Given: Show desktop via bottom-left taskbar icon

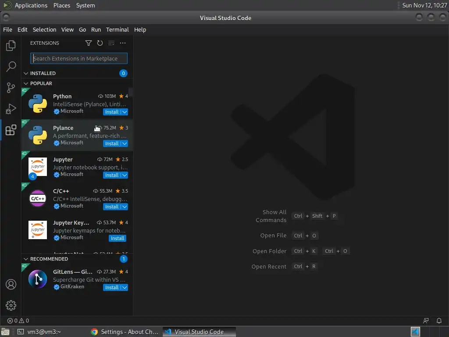Looking at the screenshot, I should 5,332.
